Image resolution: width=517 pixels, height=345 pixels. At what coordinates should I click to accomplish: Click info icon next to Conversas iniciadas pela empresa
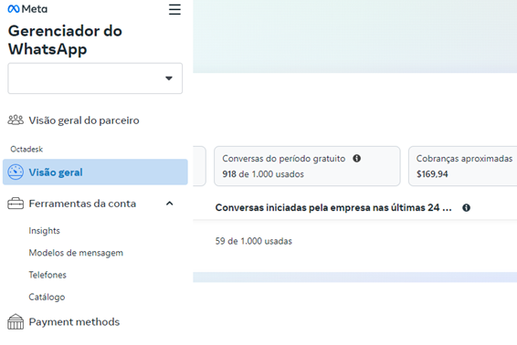466,208
